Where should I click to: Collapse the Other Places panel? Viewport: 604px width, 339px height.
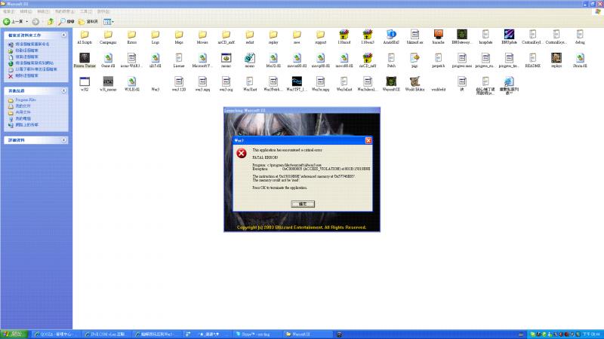64,90
